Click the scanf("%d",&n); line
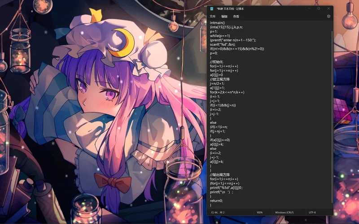The image size is (359, 224). 223,44
